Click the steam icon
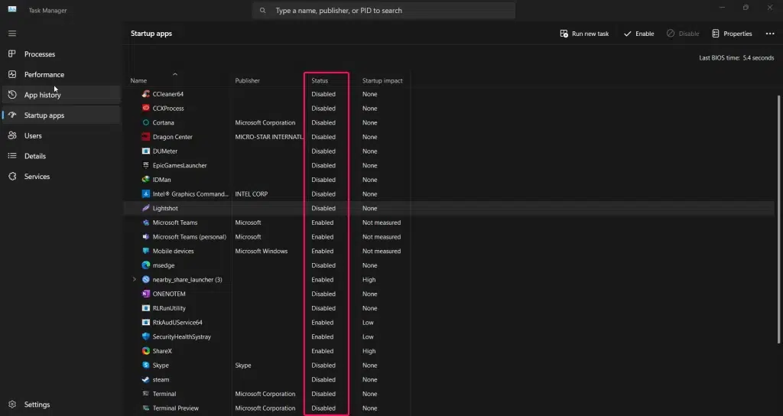This screenshot has height=416, width=783. tap(146, 379)
